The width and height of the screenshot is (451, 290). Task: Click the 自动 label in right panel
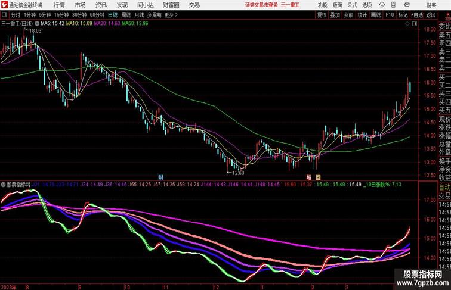pyautogui.click(x=444, y=187)
